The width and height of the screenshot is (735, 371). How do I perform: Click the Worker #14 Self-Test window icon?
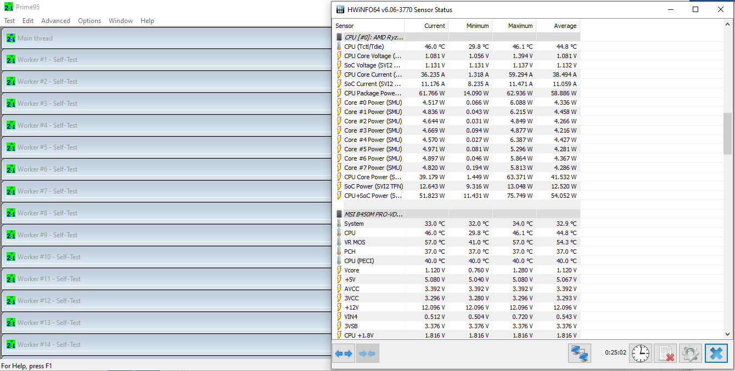pos(11,345)
